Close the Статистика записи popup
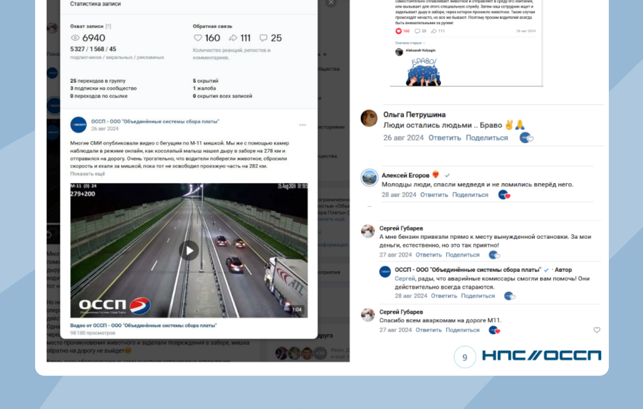Viewport: 643px width, 409px height. pos(331,3)
